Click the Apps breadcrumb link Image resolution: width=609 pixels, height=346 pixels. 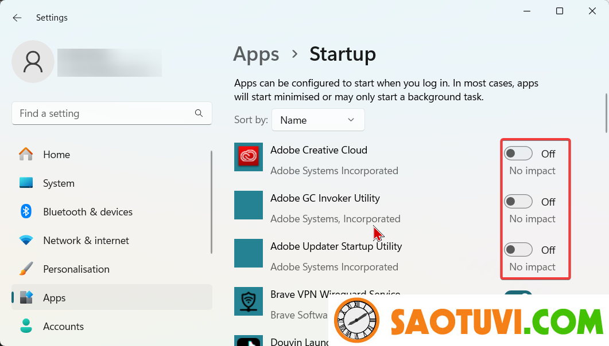(256, 54)
